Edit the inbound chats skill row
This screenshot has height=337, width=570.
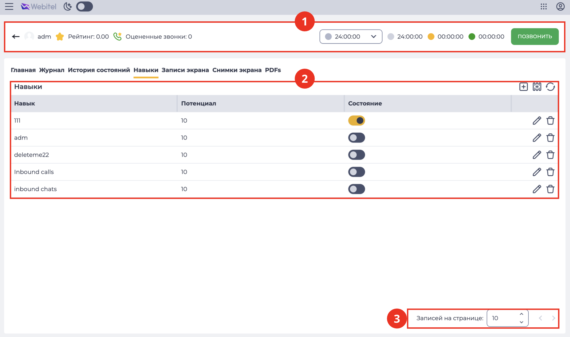pos(537,189)
